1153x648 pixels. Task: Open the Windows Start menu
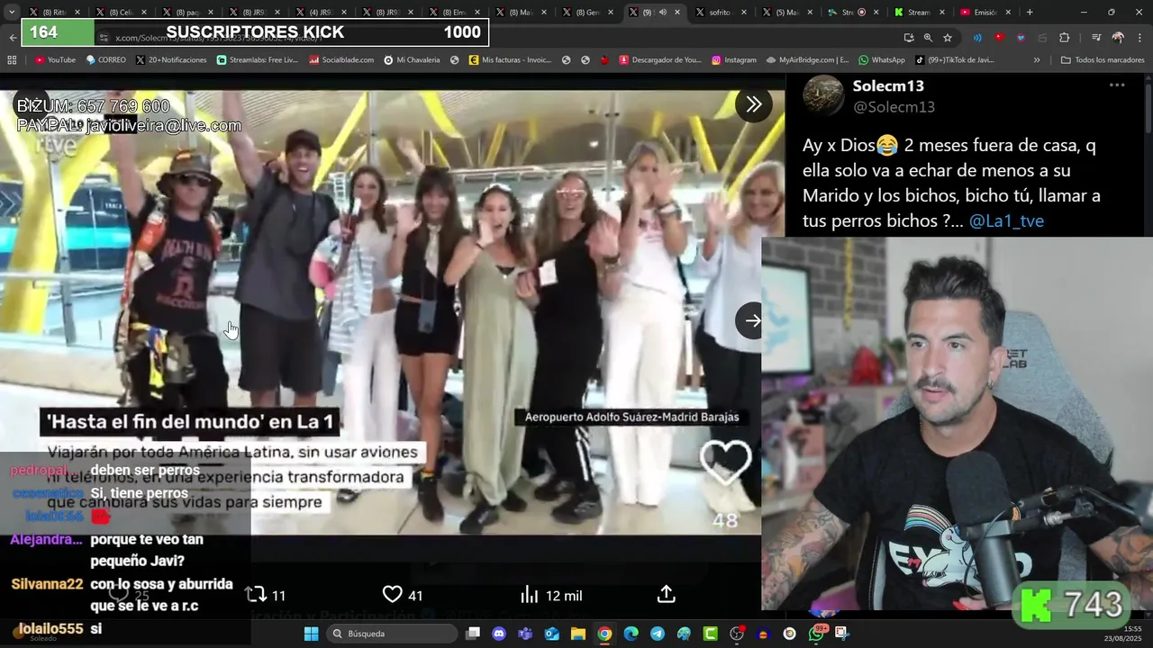[x=311, y=634]
